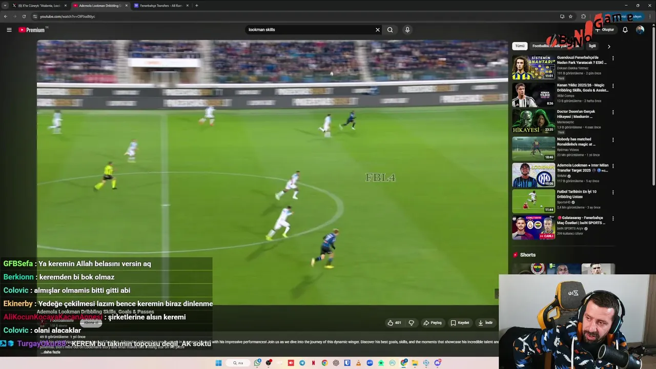The height and width of the screenshot is (369, 656).
Task: Open 'Guendouzi Fenerbahçe'de Neden Fark Yaratacak' video
Action: click(x=582, y=60)
